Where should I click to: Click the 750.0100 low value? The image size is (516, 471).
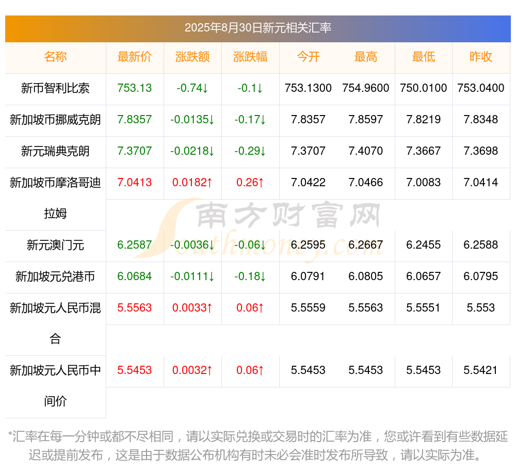click(424, 88)
